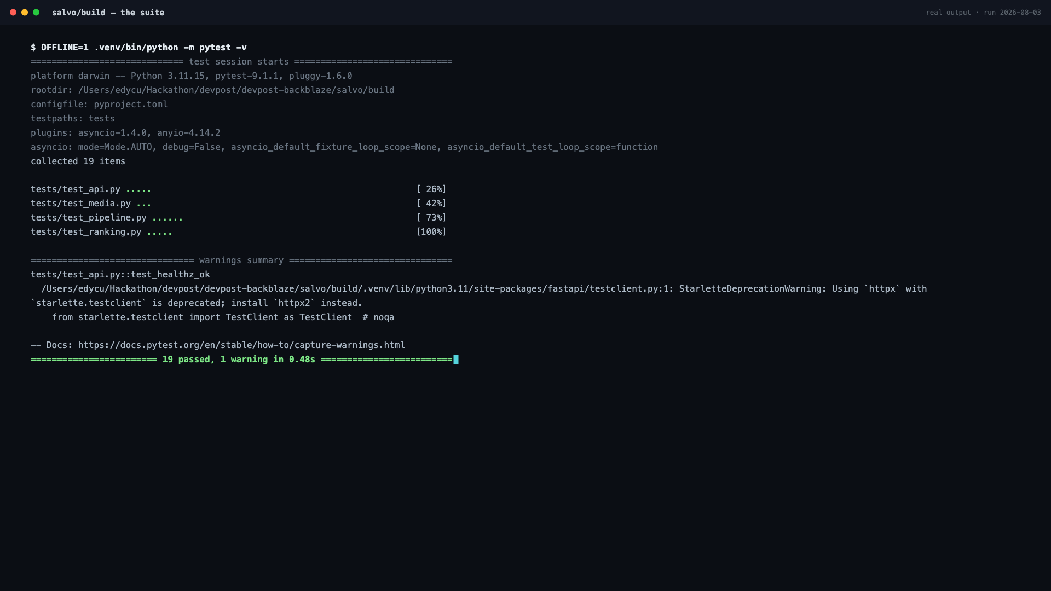Click the rootdir path line
1051x591 pixels.
click(x=212, y=90)
